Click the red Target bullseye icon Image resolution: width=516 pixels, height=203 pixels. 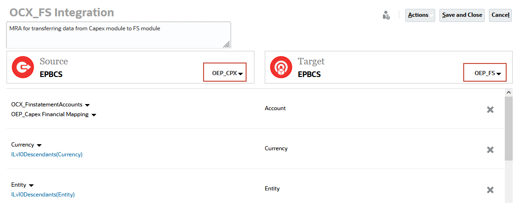coord(281,67)
